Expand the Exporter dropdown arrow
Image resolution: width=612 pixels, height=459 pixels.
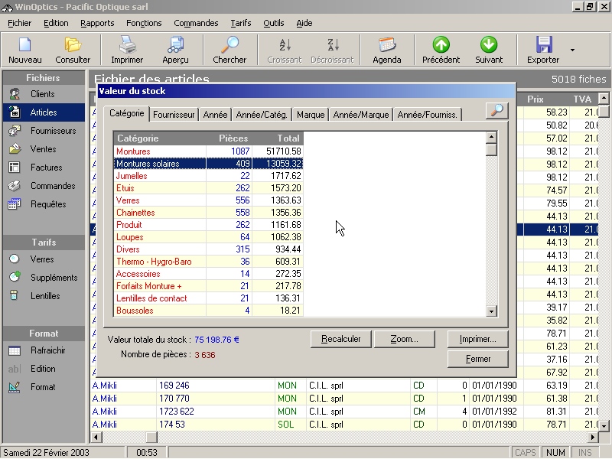coord(572,50)
